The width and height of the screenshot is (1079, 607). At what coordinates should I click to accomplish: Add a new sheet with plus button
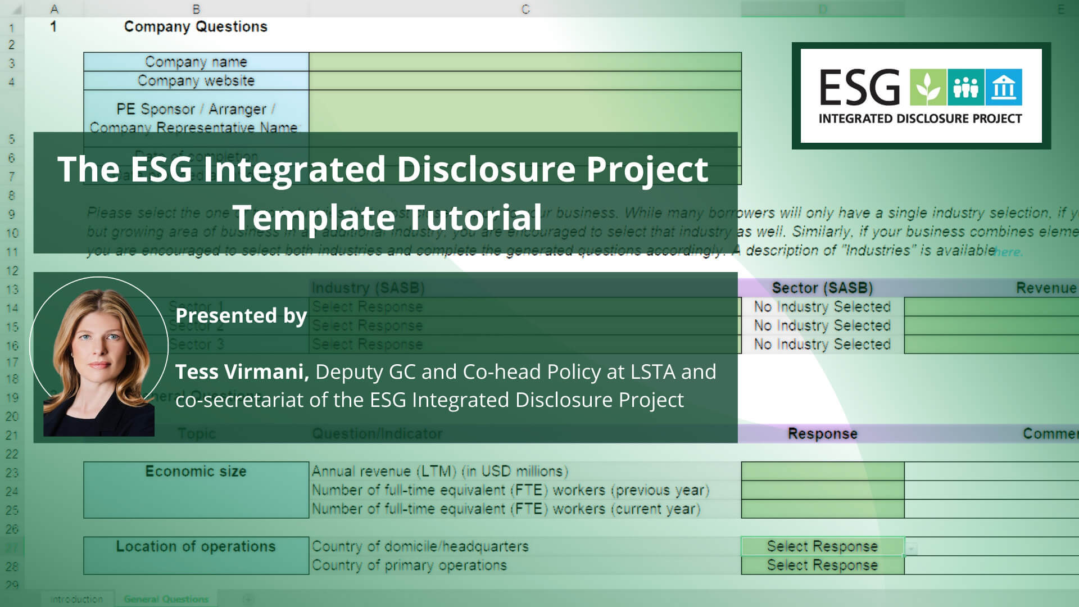click(x=248, y=599)
